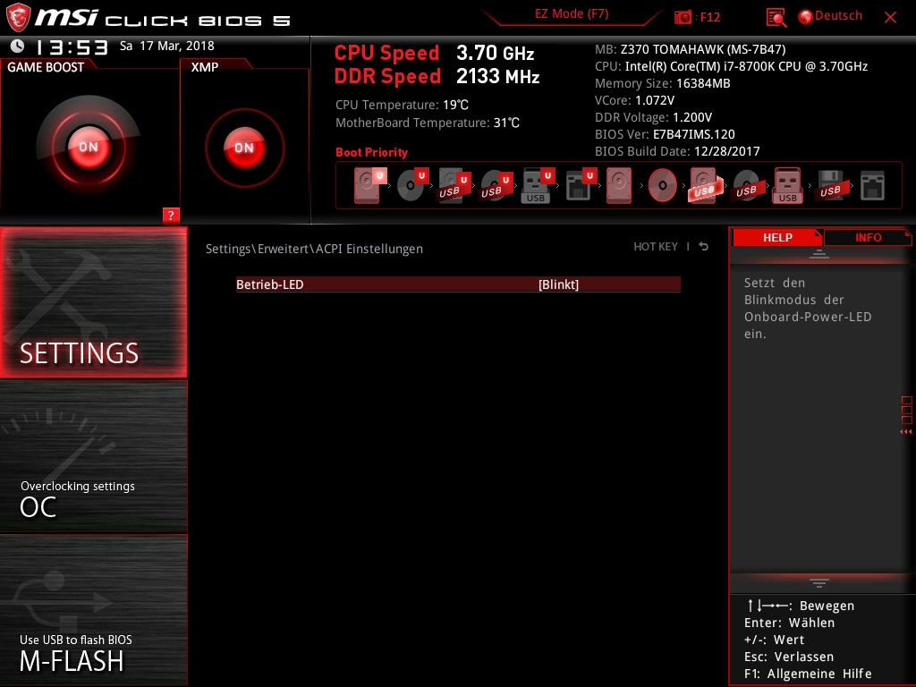Click the clock icon beside the time
916x687 pixels.
[17, 46]
